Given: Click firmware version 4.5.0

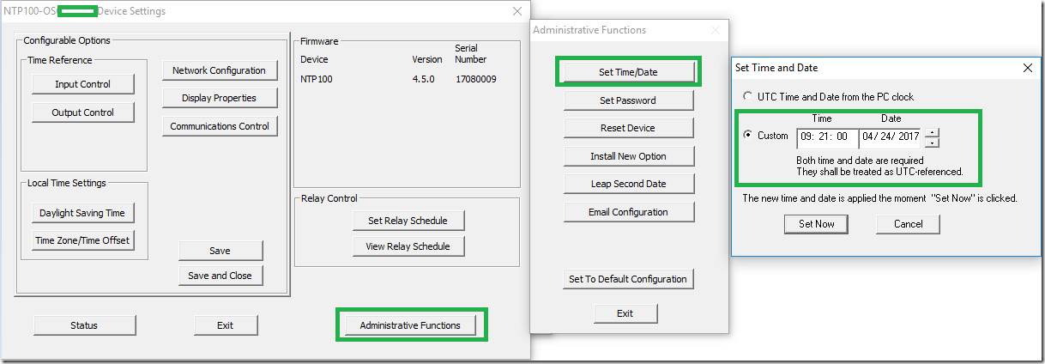Looking at the screenshot, I should [423, 79].
